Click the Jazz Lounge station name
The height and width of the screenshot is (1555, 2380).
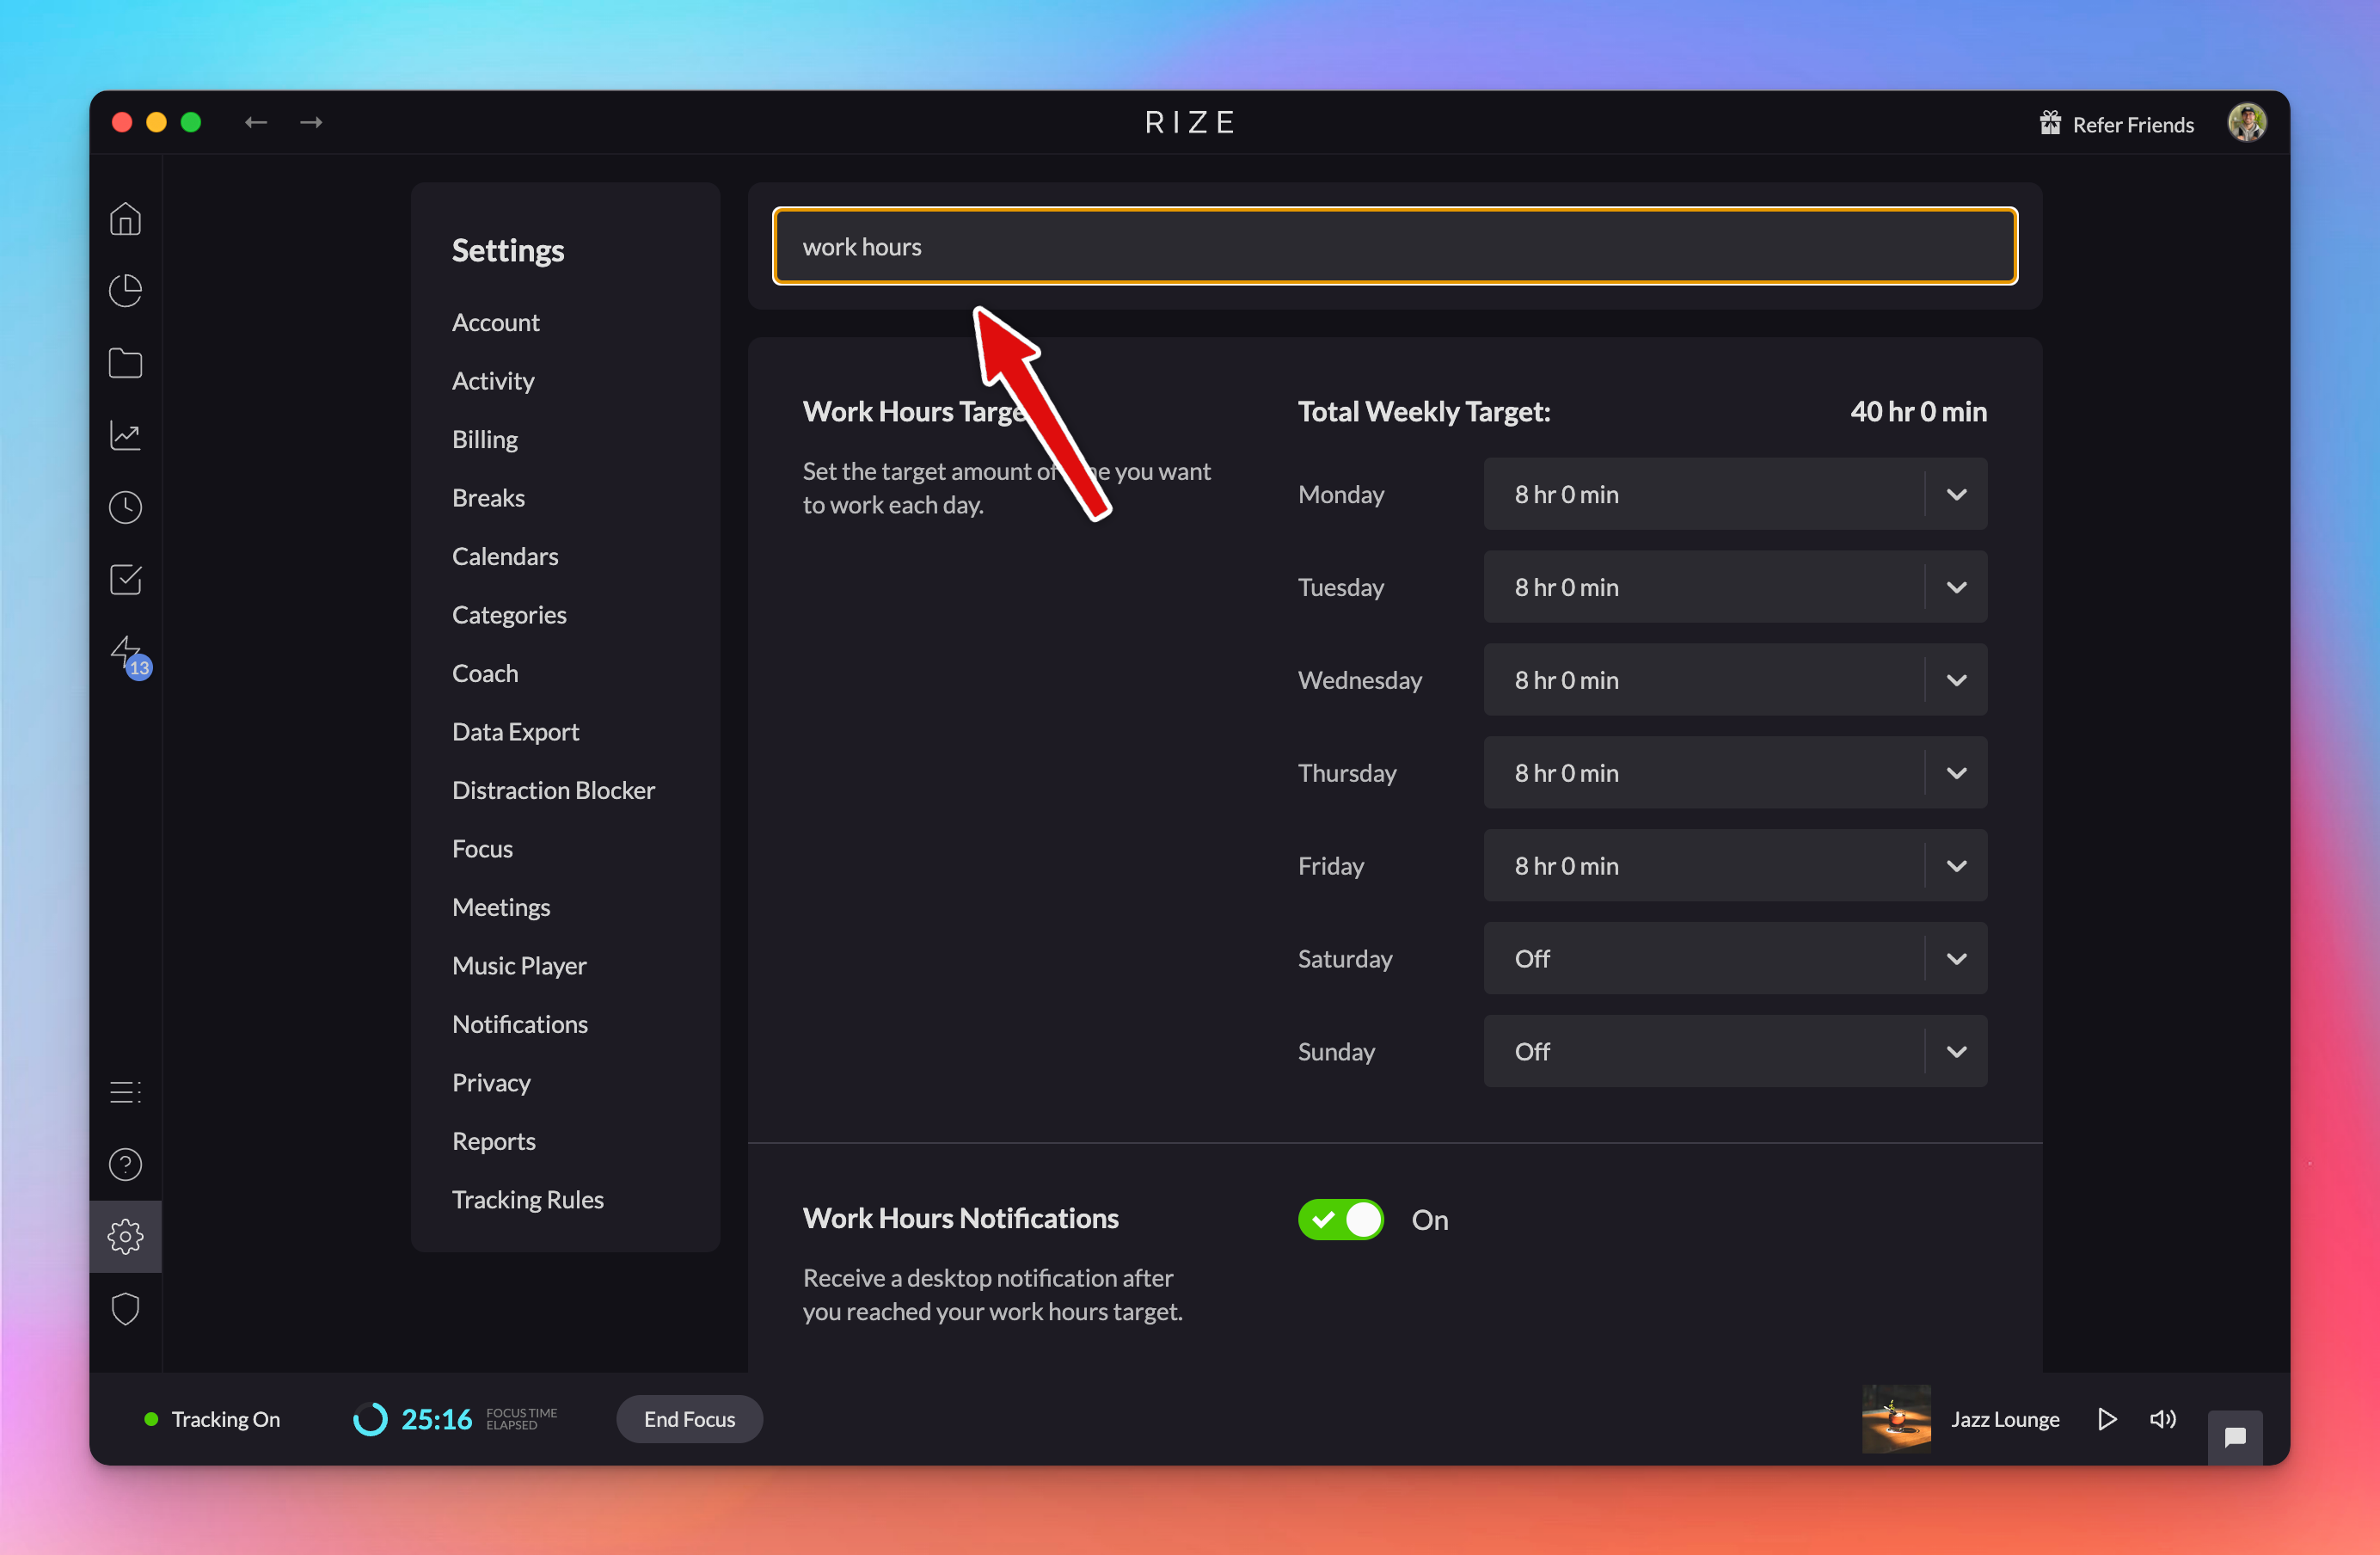[x=2005, y=1419]
